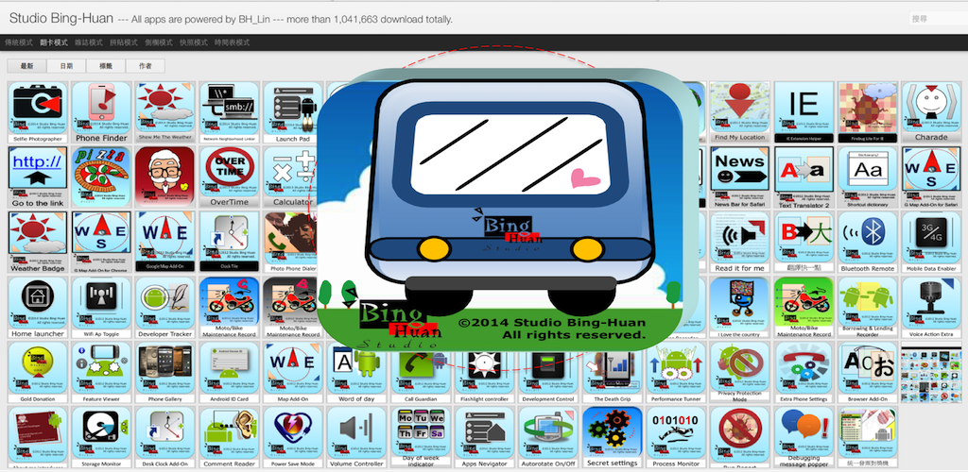Open the IE Extension Helper card
The height and width of the screenshot is (472, 968).
click(x=804, y=112)
